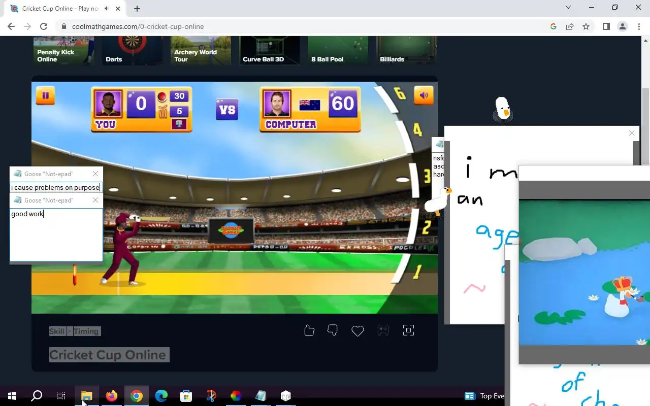Close the 'i cause problems on purpose' Not-epad
The width and height of the screenshot is (650, 406).
pos(95,174)
